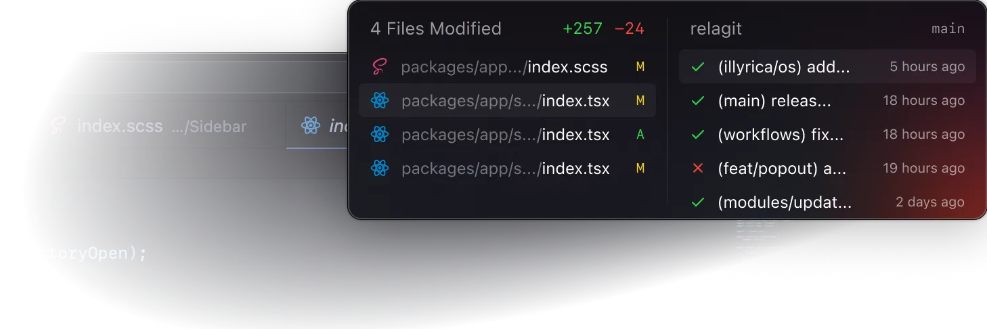Click the React icon in the background editor tab
The image size is (987, 329).
click(311, 125)
